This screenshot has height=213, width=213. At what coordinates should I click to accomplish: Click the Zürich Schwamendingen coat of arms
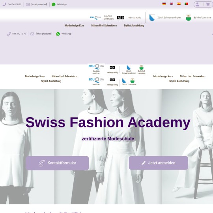(x=152, y=17)
